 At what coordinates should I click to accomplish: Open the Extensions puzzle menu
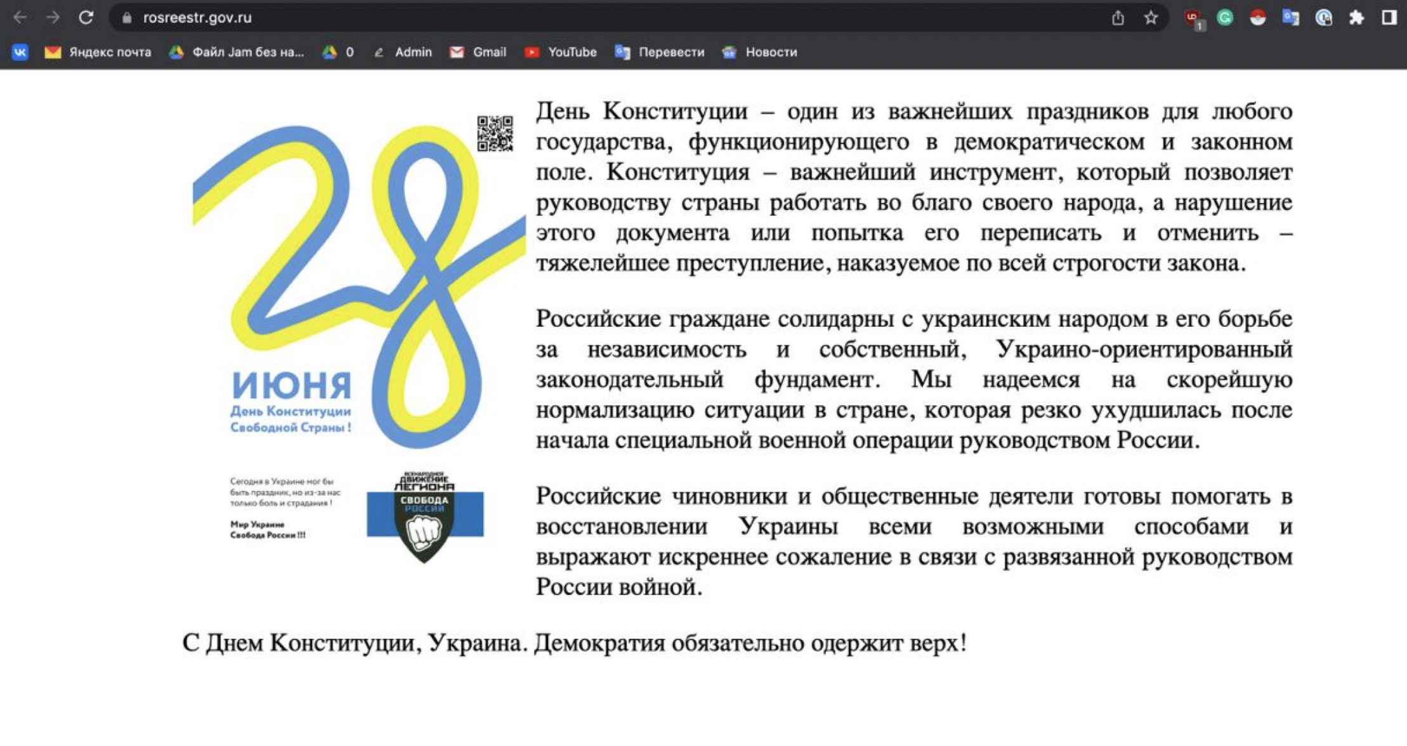(1356, 18)
